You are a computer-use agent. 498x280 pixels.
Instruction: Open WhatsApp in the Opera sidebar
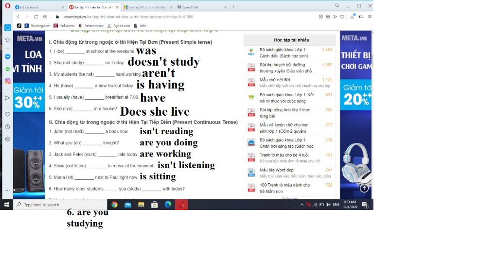(8, 69)
